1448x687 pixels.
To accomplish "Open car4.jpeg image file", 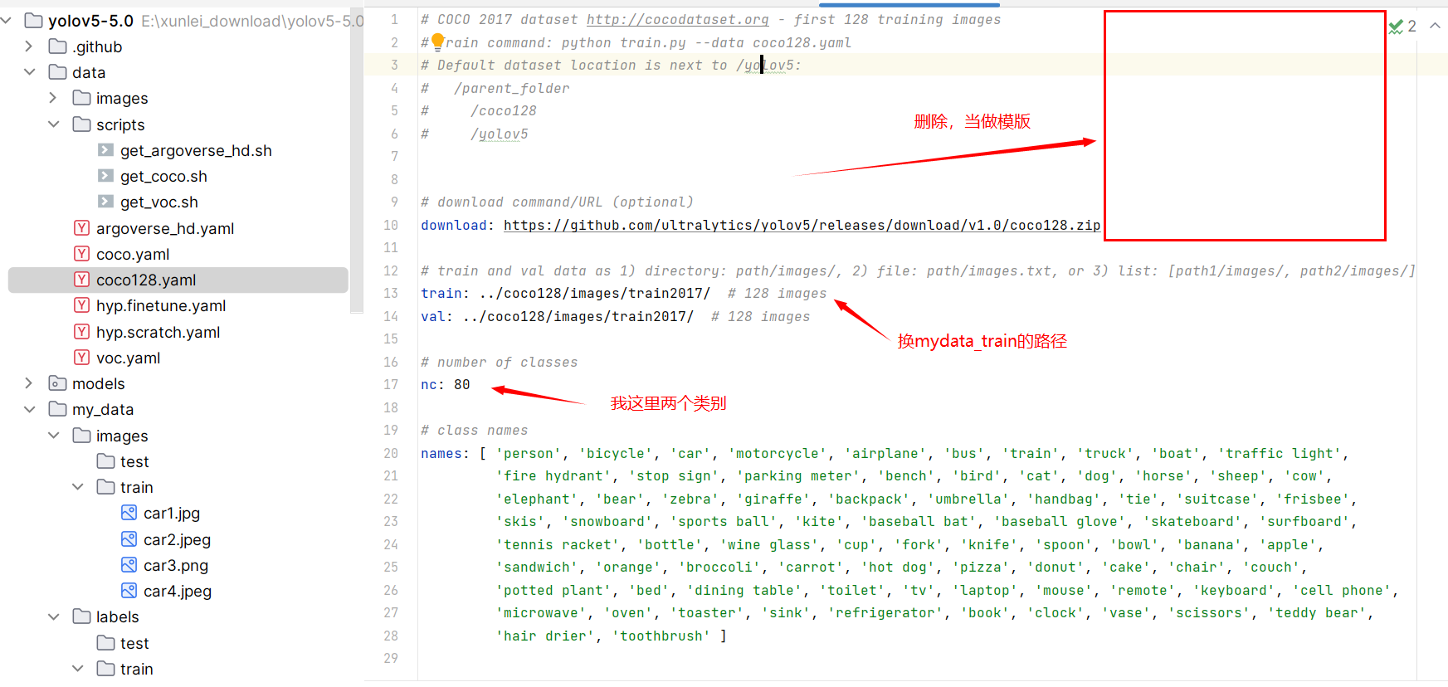I will (x=178, y=591).
